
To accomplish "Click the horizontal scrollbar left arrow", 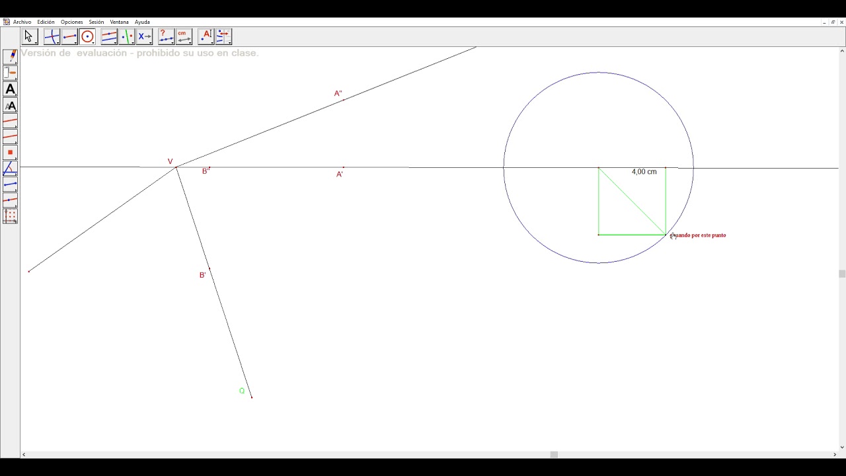I will tap(24, 454).
